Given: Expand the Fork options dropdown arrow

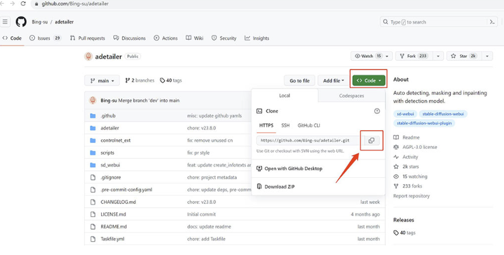Looking at the screenshot, I should pyautogui.click(x=438, y=56).
